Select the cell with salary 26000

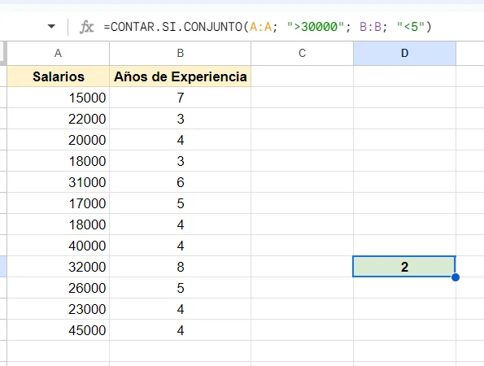pos(58,288)
